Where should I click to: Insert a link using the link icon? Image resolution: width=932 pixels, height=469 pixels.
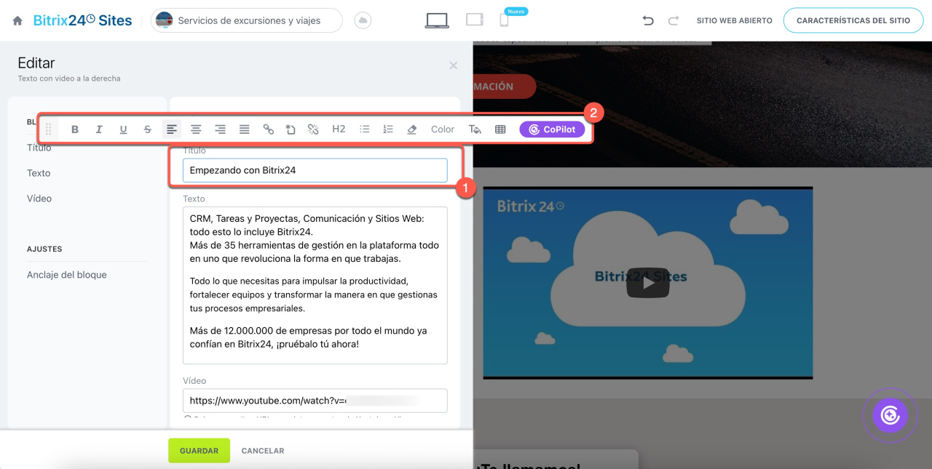(269, 129)
